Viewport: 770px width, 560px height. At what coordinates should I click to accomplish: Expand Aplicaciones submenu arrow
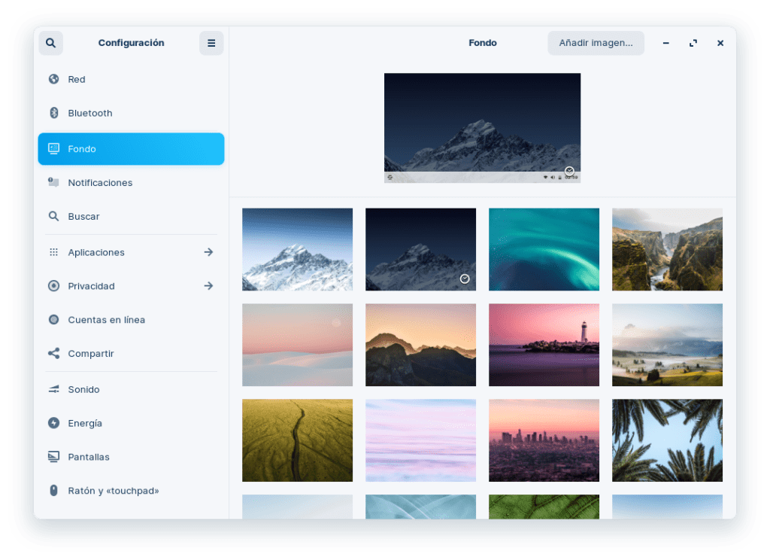coord(209,252)
